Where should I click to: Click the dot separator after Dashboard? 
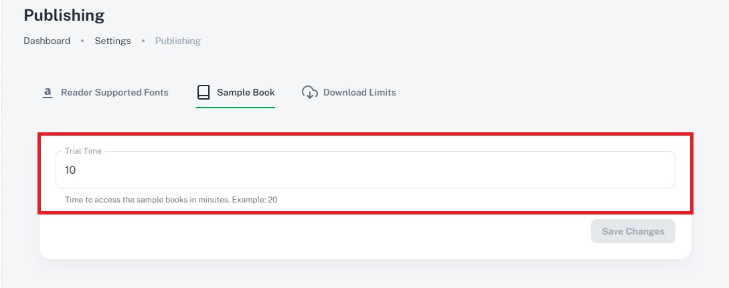tap(82, 41)
